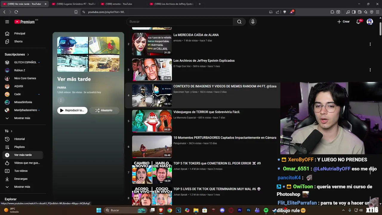The width and height of the screenshot is (382, 215).
Task: Open Shorts in sidebar
Action: [23, 42]
